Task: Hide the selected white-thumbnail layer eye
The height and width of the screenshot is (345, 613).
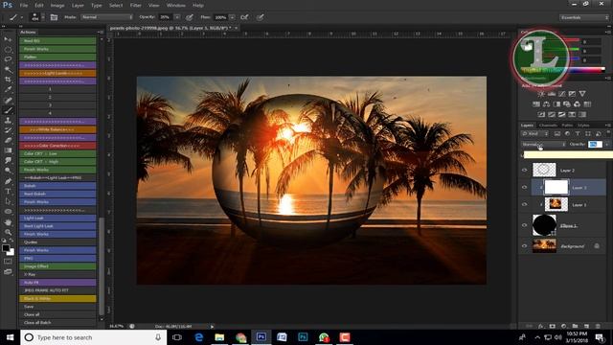Action: [x=525, y=188]
